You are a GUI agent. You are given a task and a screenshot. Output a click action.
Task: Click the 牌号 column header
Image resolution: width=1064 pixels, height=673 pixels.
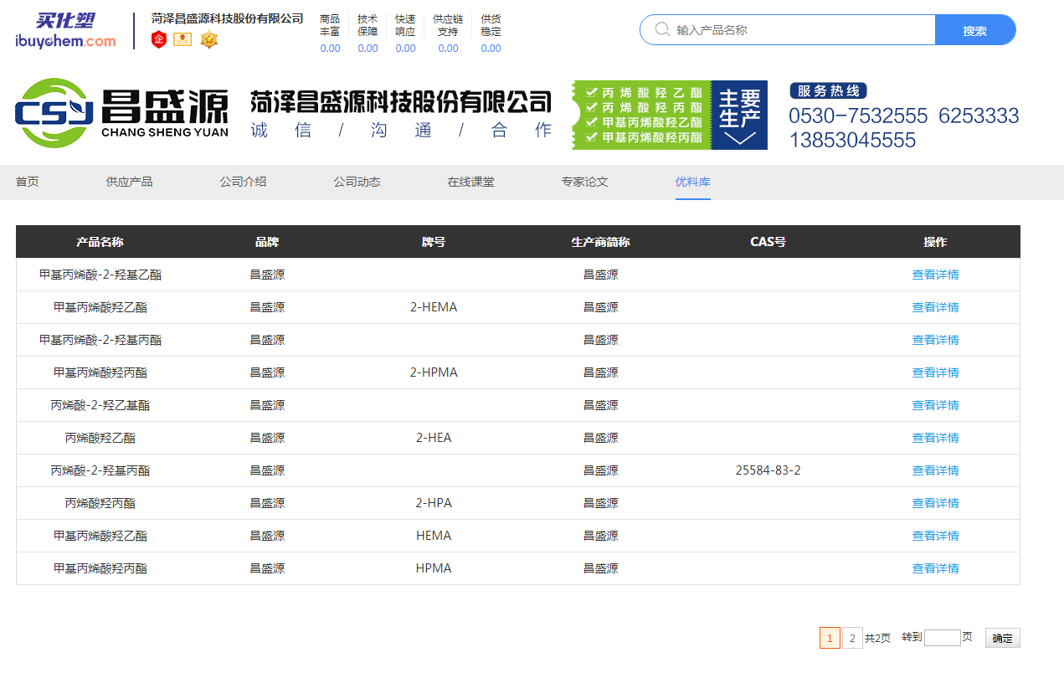(434, 242)
